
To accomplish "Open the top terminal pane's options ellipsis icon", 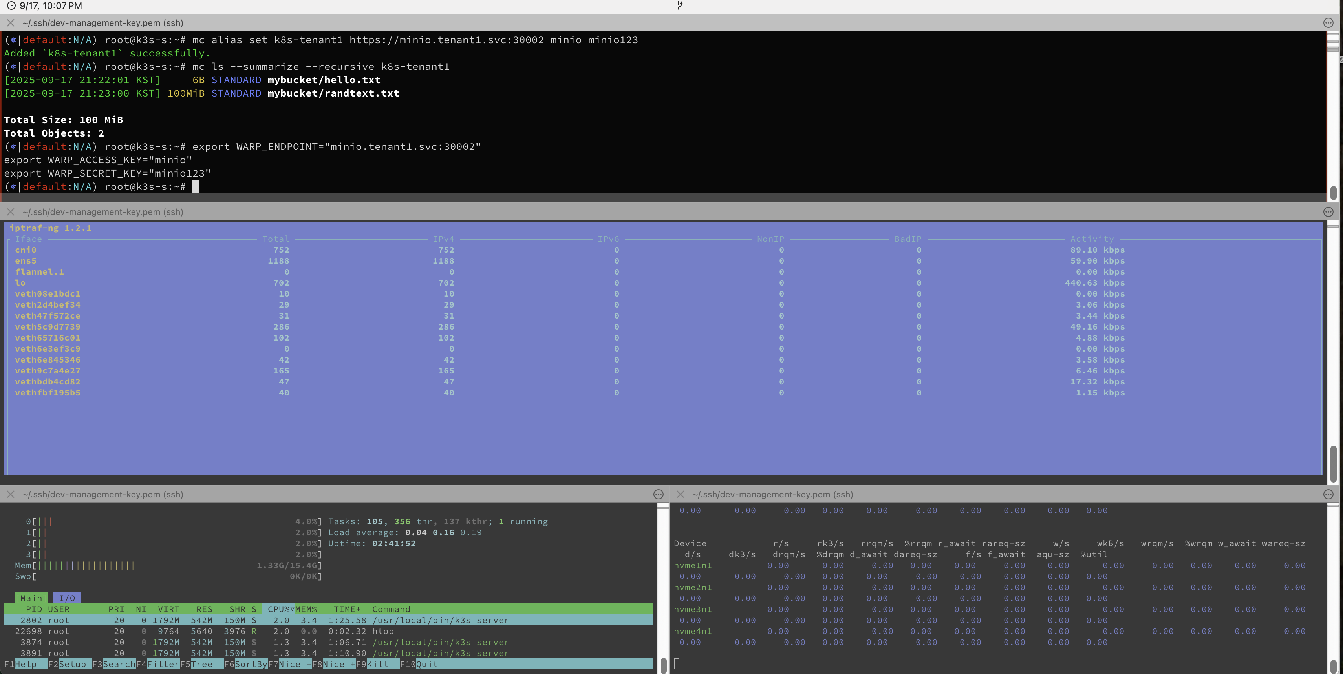I will coord(1328,23).
